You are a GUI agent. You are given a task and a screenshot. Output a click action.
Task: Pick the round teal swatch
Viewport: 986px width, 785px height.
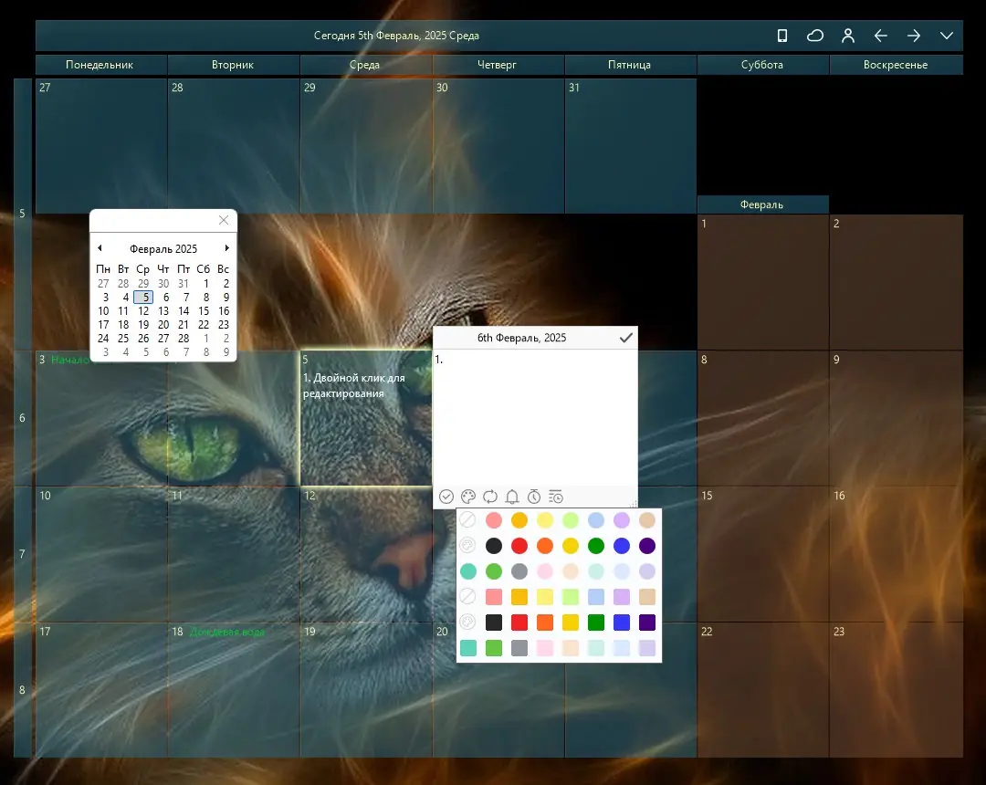[x=467, y=571]
